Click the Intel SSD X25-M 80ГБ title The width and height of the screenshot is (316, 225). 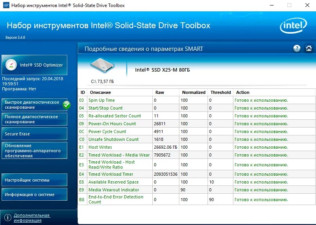click(163, 70)
